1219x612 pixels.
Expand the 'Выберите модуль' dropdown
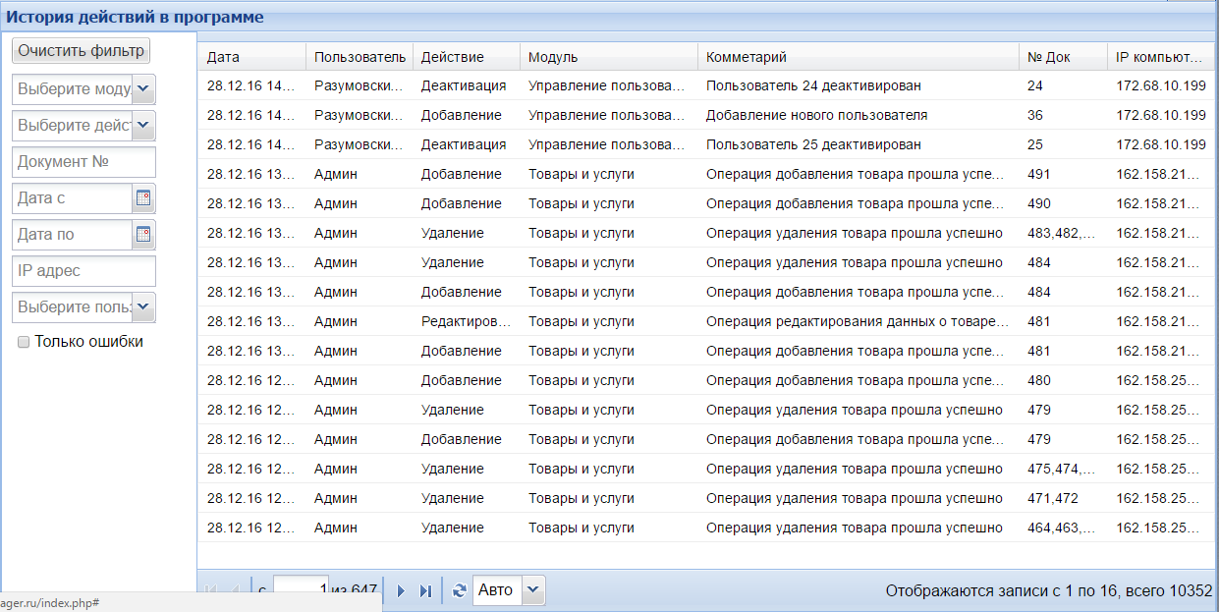click(x=143, y=89)
